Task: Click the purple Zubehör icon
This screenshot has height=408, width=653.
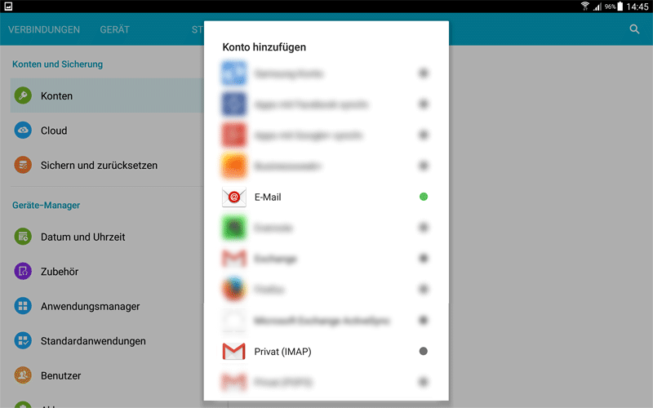Action: pos(23,272)
